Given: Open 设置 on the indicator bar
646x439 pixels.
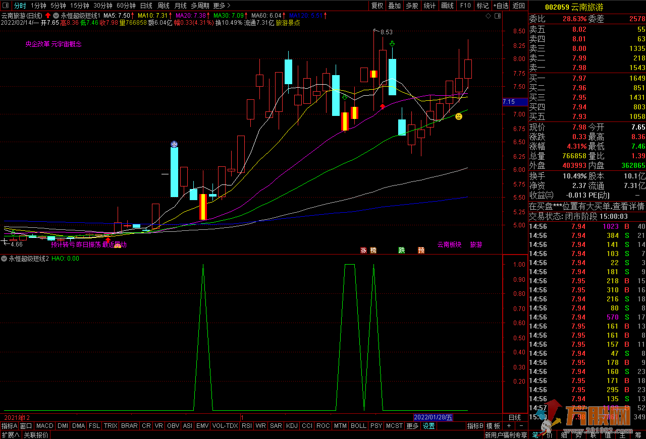Looking at the screenshot, I should tap(429, 426).
